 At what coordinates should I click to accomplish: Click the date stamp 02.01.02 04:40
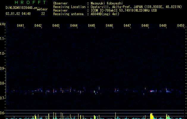pyautogui.click(x=18, y=14)
